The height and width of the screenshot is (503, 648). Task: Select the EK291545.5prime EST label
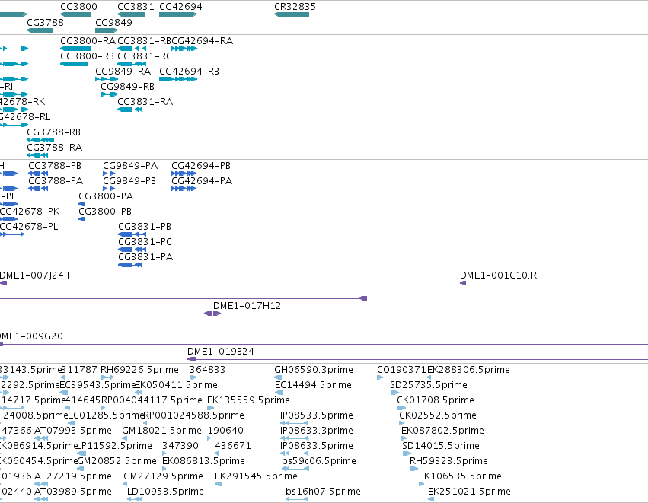point(256,476)
